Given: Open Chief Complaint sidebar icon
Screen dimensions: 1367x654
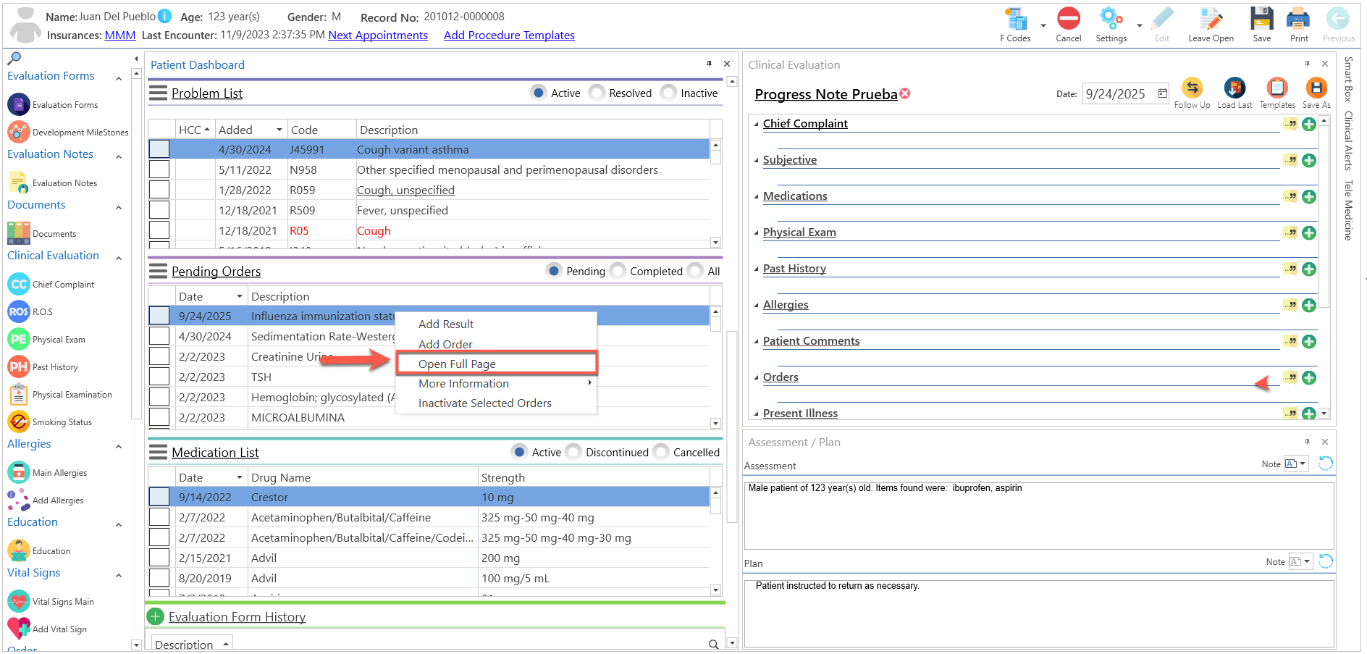Looking at the screenshot, I should pos(19,284).
